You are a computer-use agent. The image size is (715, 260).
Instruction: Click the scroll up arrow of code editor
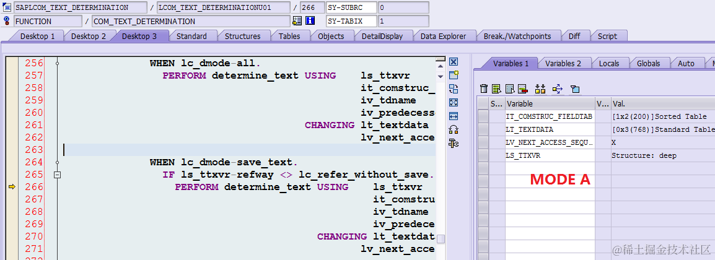440,66
